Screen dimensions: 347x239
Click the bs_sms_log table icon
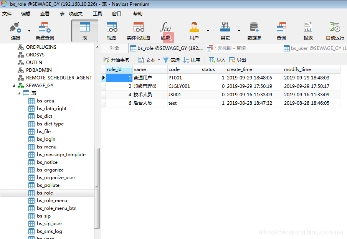coord(31,231)
